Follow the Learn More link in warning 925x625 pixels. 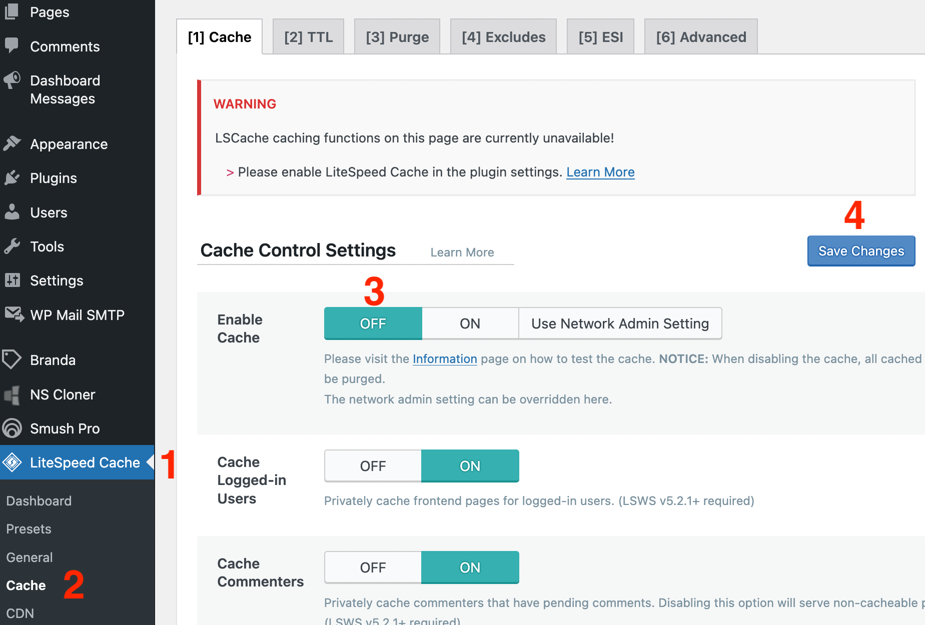(x=600, y=172)
